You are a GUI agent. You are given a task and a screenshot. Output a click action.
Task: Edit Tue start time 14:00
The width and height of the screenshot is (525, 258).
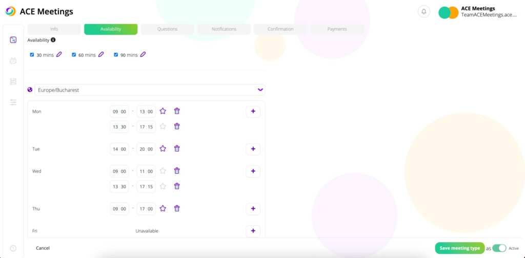point(119,149)
